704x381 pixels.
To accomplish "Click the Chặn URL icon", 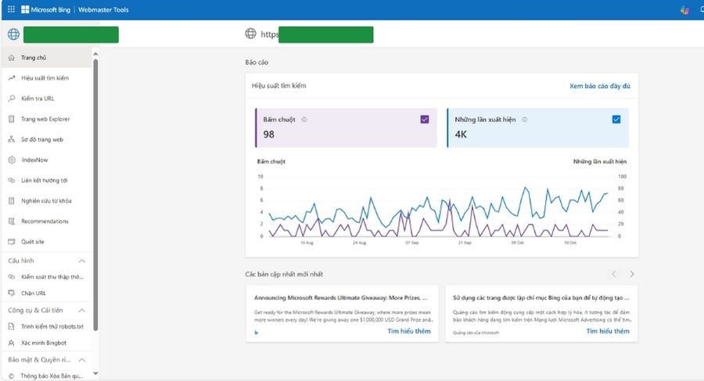I will [12, 293].
